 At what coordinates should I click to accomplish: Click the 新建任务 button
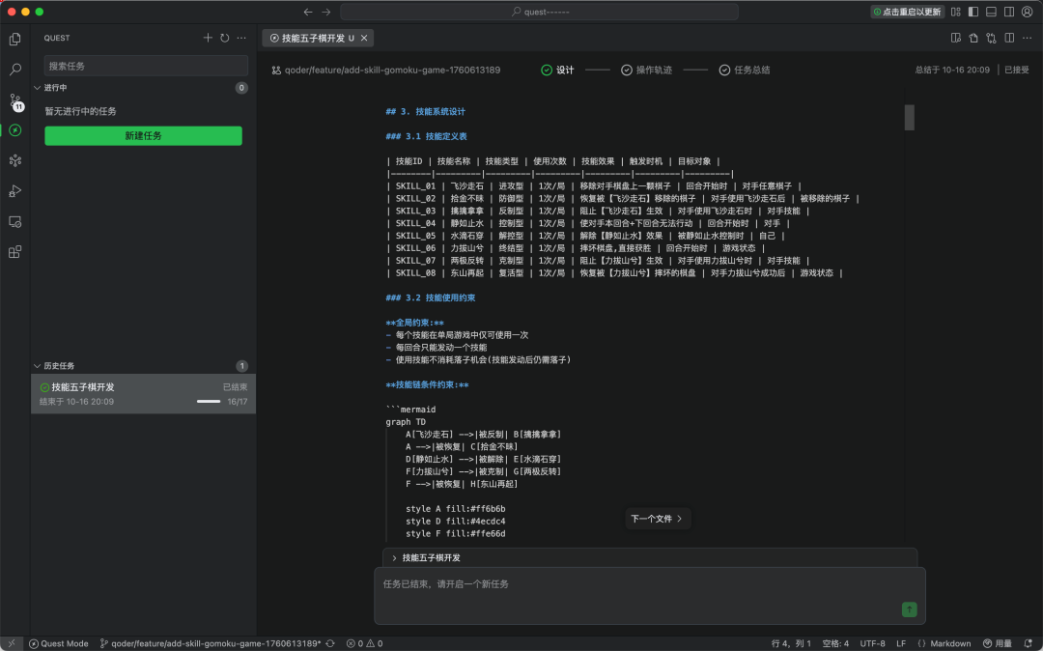point(143,136)
